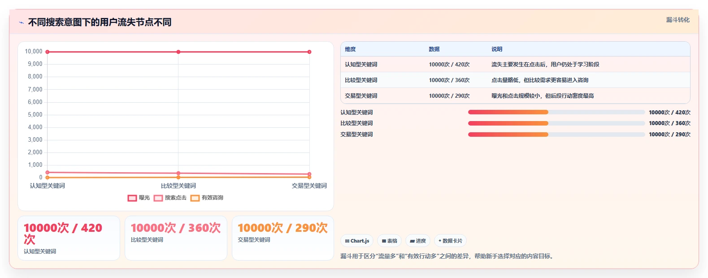Click the 漏斗转化 label in header
Screen dimensions: 708x278
678,20
